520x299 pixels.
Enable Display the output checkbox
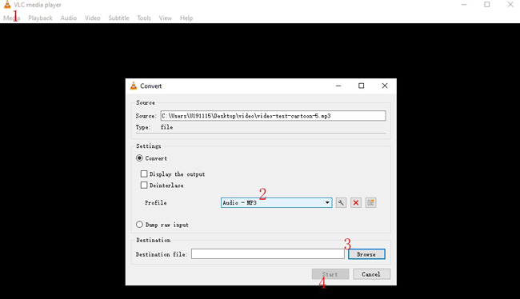144,173
